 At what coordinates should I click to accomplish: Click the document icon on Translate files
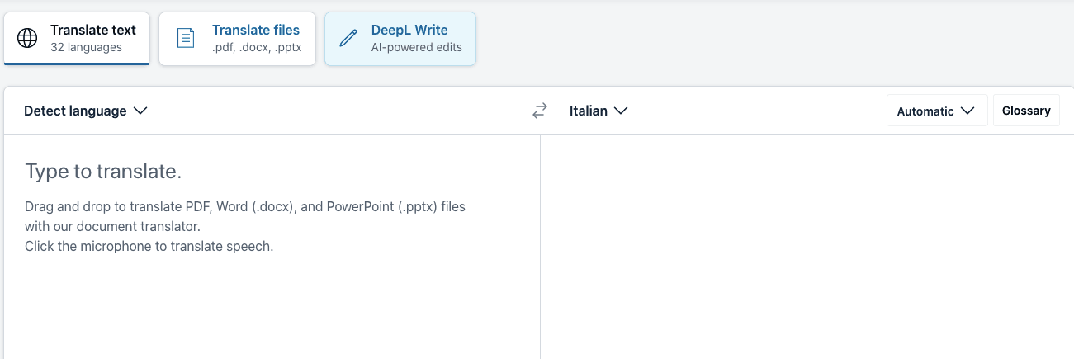186,38
